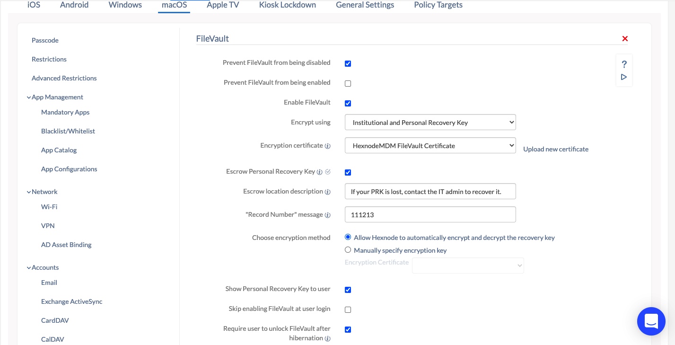Check Prevent FileVault from being enabled
This screenshot has height=345, width=675.
tap(348, 83)
